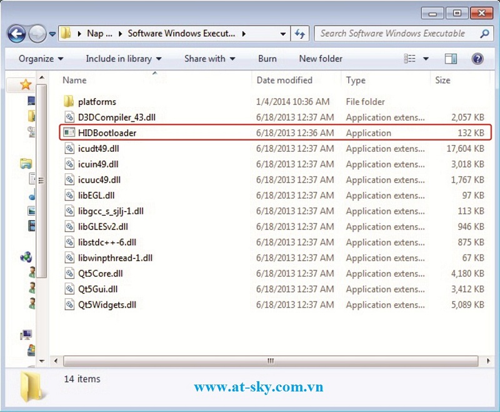Screen dimensions: 500x412
Task: Click '6/18/2013 12:36 AM' date cell
Action: [295, 133]
